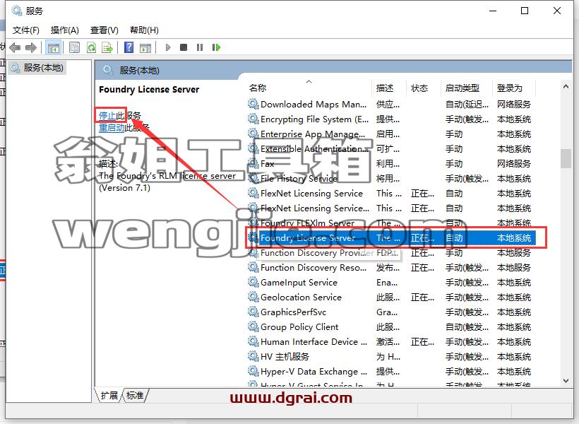
Task: Open the 文件(F) menu
Action: (26, 30)
